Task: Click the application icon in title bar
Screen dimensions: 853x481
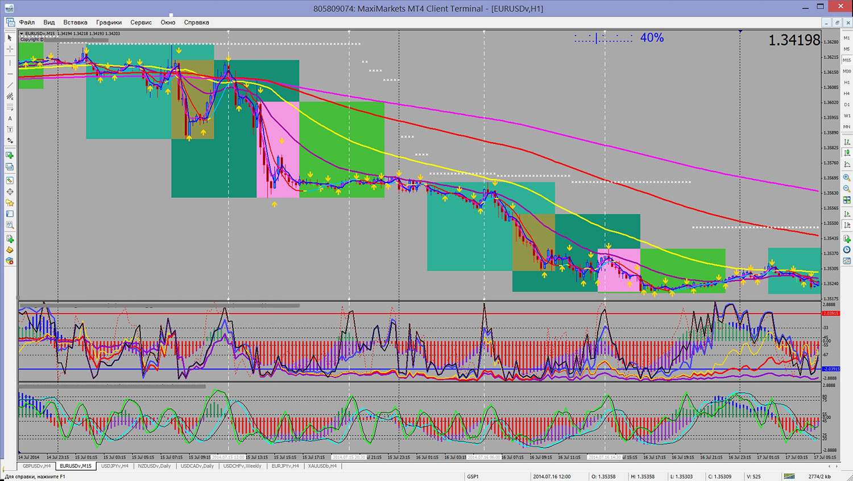Action: [10, 8]
